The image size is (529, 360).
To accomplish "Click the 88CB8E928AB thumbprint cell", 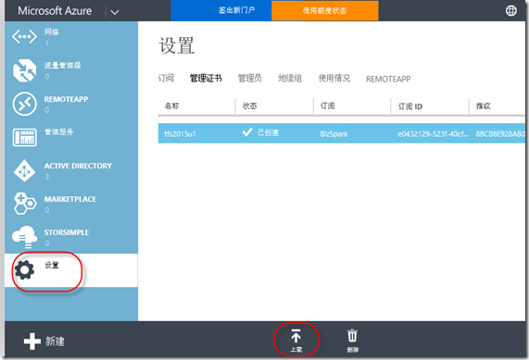I will pos(500,134).
